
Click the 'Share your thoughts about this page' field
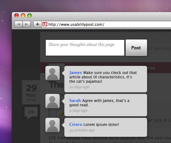coord(85,48)
